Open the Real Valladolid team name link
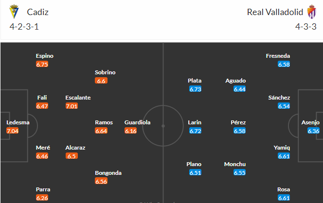The height and width of the screenshot is (203, 323). click(x=275, y=12)
